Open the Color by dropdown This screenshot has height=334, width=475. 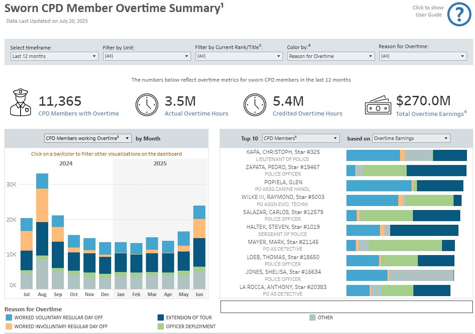point(331,56)
